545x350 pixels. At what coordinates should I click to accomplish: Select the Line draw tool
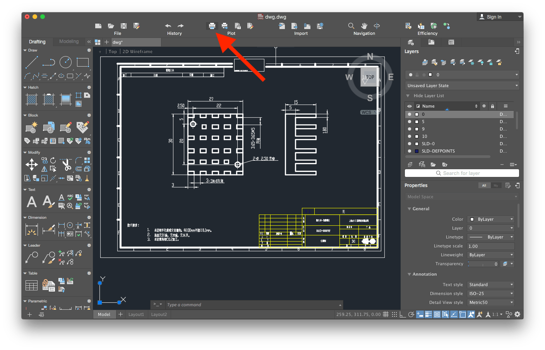[x=31, y=62]
